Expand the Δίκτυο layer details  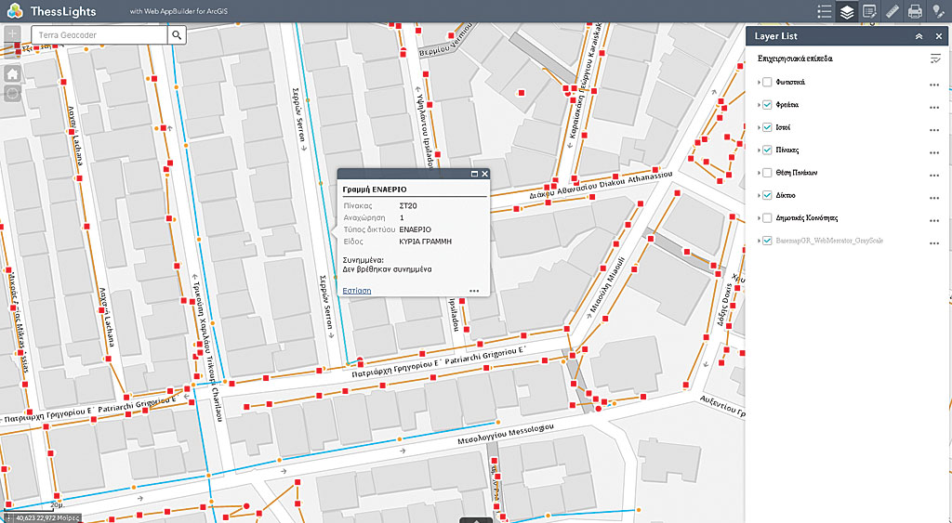pyautogui.click(x=759, y=196)
